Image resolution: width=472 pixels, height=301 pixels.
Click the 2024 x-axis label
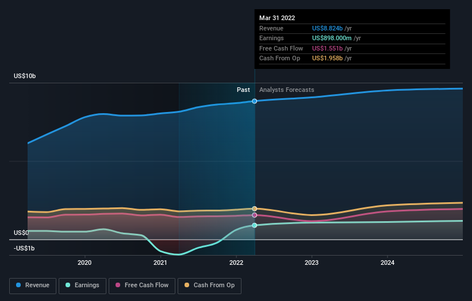pyautogui.click(x=387, y=263)
